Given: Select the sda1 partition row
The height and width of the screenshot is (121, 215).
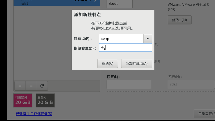Looking at the screenshot, I should tap(57, 3).
